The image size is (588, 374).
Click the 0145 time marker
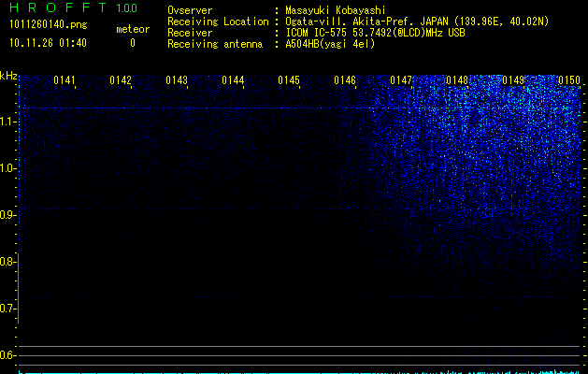click(289, 80)
